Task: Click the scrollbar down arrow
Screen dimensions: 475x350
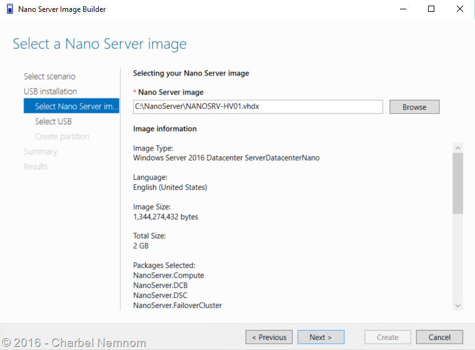Action: (457, 306)
